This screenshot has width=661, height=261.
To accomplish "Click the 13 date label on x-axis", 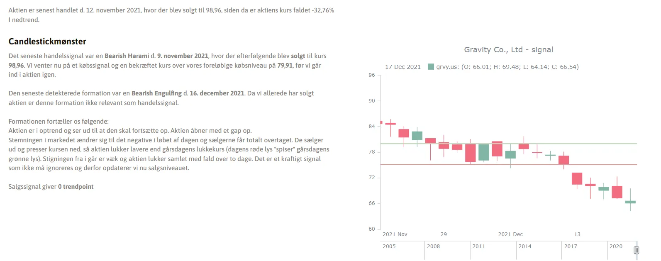I will click(x=577, y=234).
